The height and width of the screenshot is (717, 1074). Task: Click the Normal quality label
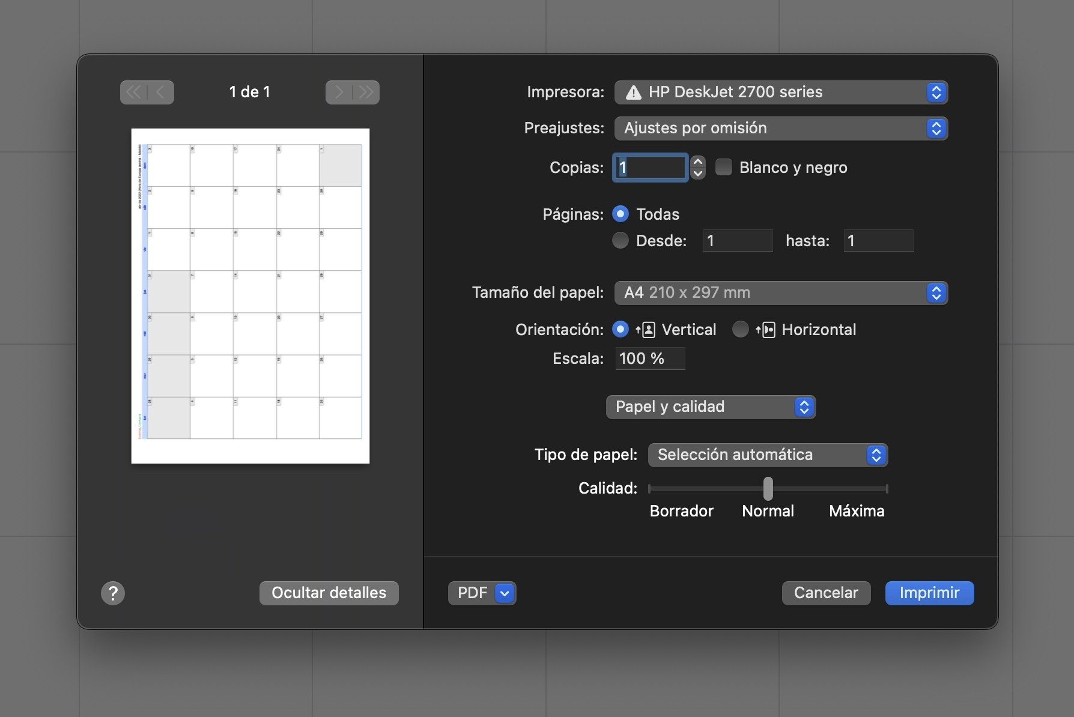(768, 511)
